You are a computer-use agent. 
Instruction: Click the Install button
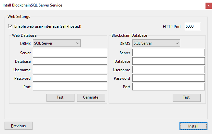(x=193, y=126)
